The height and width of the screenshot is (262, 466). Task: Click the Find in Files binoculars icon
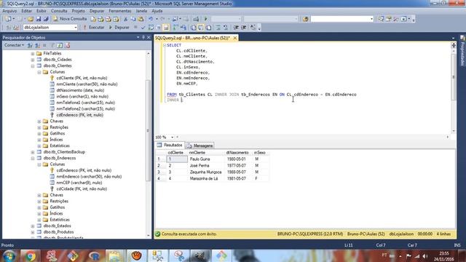306,19
